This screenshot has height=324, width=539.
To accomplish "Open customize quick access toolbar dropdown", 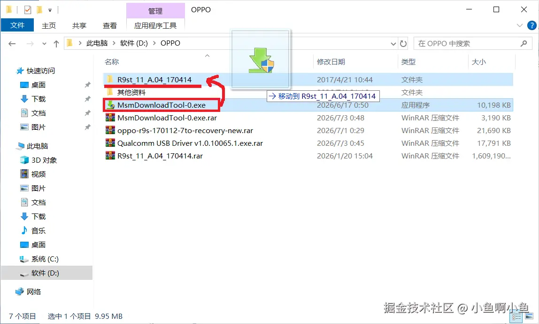I will coord(50,10).
